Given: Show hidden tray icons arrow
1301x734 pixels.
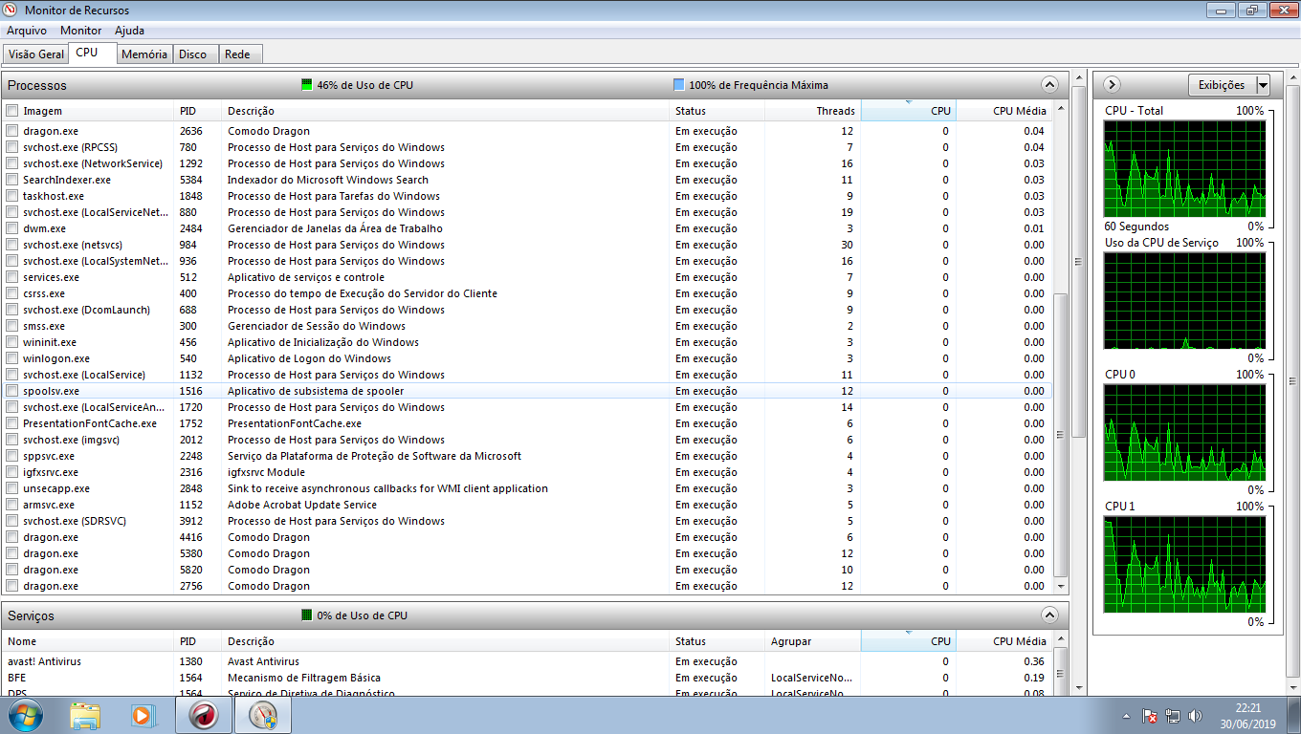Looking at the screenshot, I should tap(1126, 716).
